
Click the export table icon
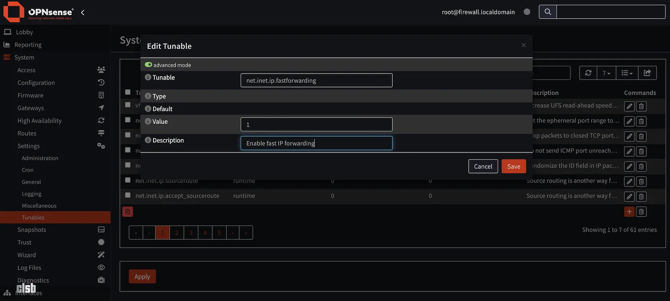tap(647, 73)
